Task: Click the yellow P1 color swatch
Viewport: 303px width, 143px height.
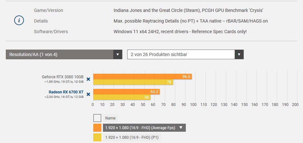Action: 97,138
